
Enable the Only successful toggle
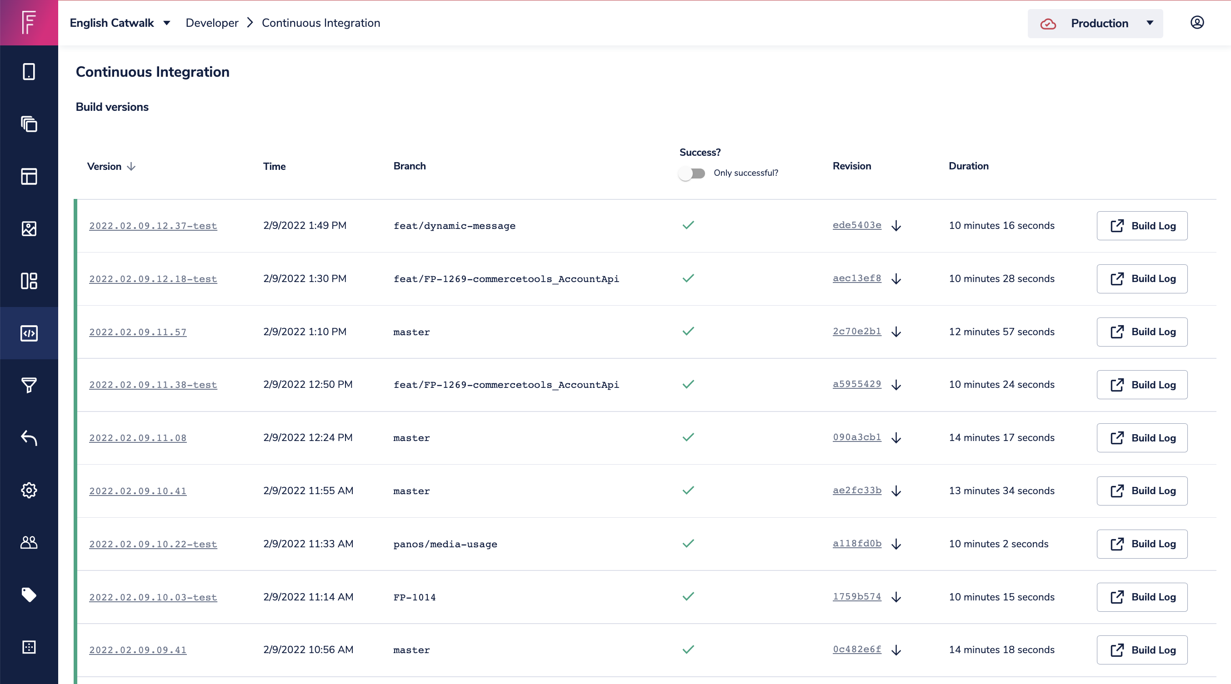coord(691,173)
